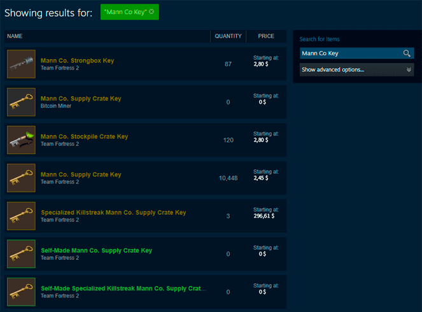Viewport: 422px width, 312px height.
Task: Expand Show advanced options
Action: [x=333, y=69]
